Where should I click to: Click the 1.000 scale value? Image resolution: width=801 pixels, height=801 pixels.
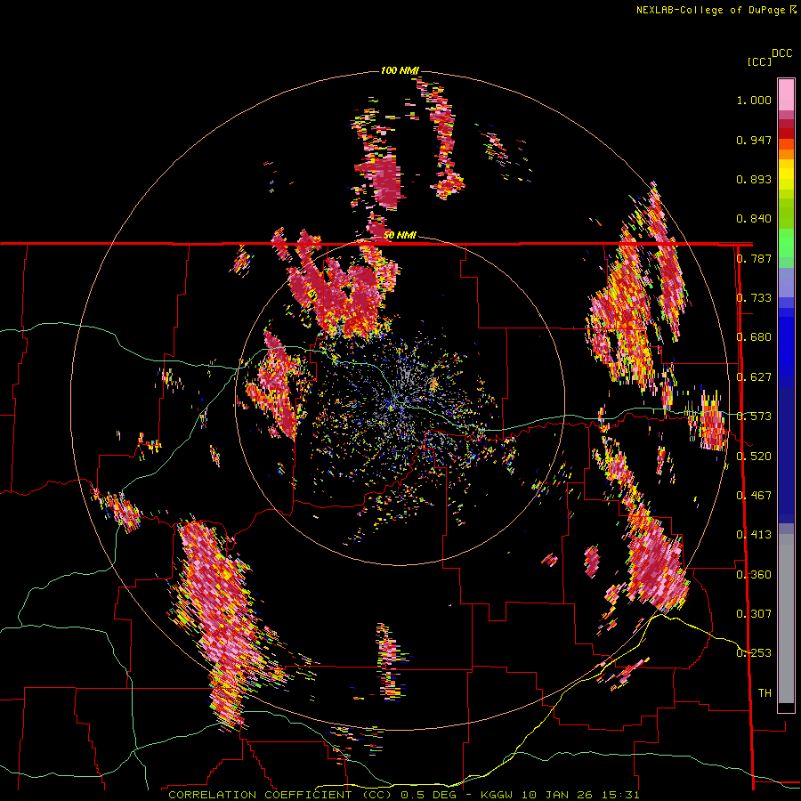tap(754, 100)
